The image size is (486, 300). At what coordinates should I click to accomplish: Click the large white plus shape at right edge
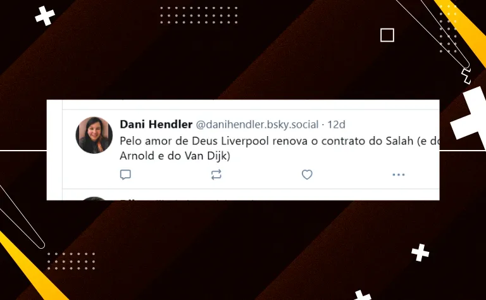(470, 118)
